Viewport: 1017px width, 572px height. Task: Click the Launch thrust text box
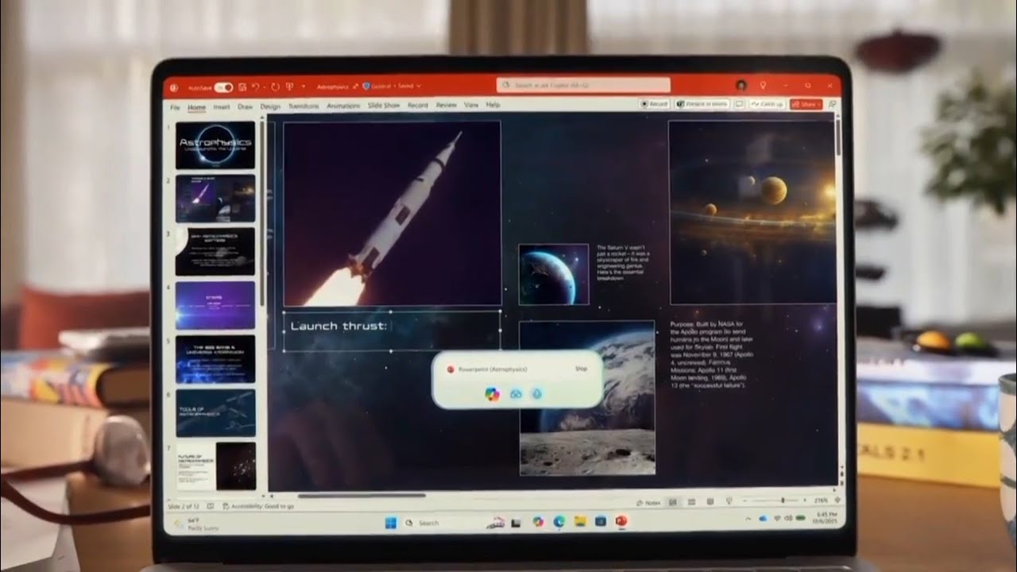tap(391, 330)
